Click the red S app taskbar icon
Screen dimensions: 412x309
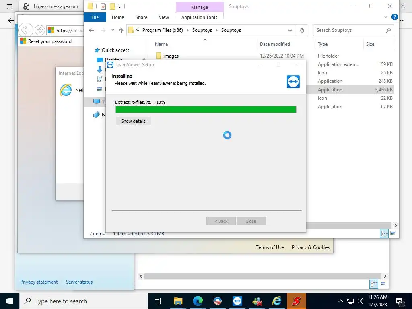297,301
